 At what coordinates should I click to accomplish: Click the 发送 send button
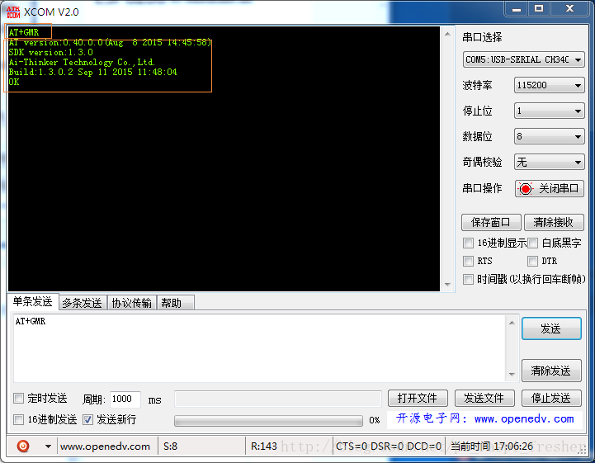[x=551, y=328]
